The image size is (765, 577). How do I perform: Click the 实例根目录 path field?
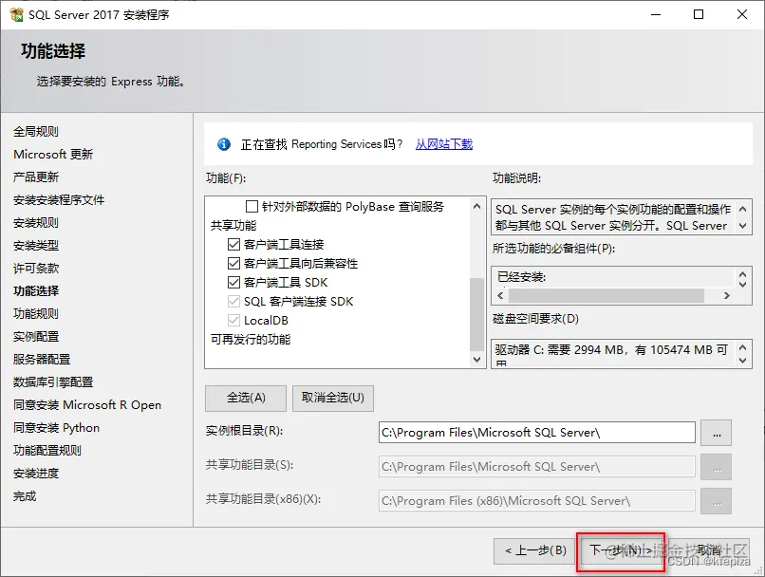coord(536,432)
